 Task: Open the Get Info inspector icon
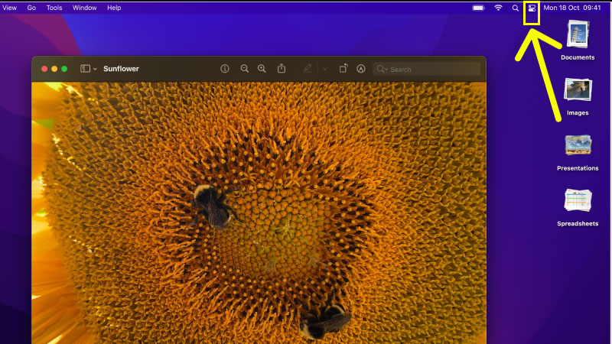click(x=225, y=69)
